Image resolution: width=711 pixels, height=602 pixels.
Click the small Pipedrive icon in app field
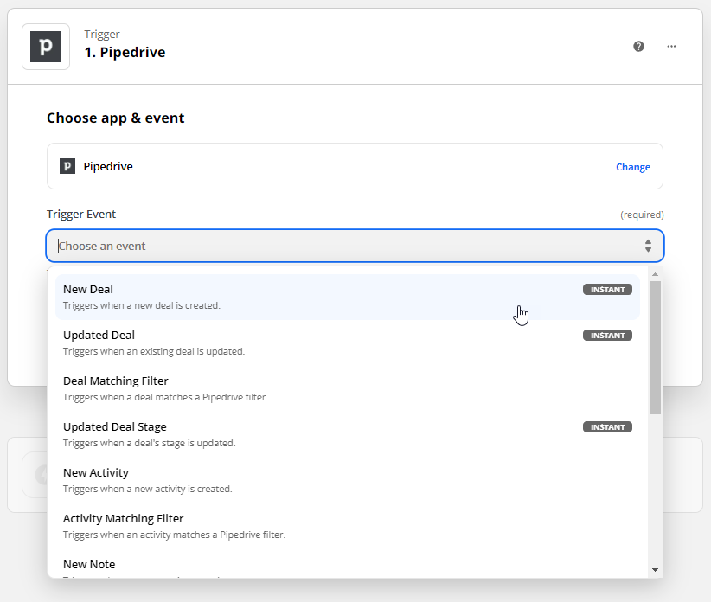click(x=67, y=166)
